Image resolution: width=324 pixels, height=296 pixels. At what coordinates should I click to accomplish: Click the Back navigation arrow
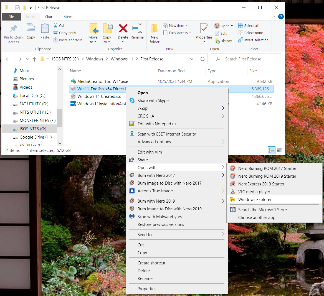tap(8, 59)
